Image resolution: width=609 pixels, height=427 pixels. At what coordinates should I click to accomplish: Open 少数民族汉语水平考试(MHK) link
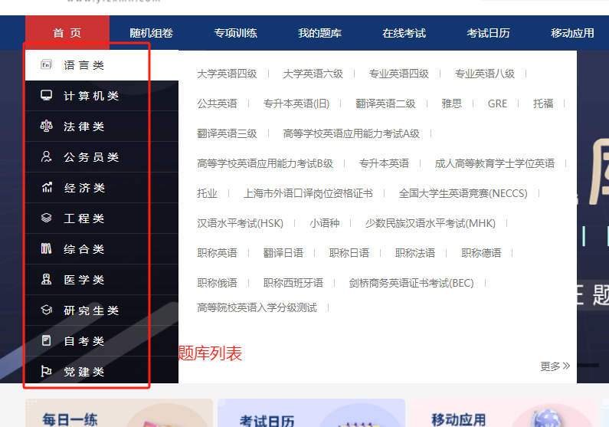pyautogui.click(x=431, y=223)
